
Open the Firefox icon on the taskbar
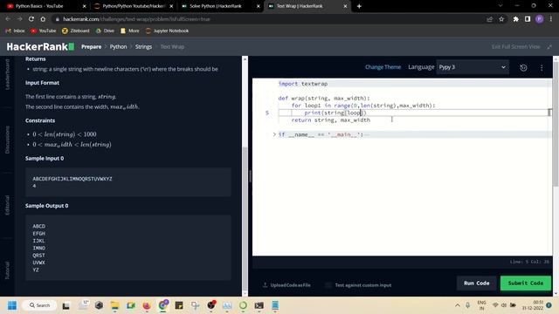147,305
